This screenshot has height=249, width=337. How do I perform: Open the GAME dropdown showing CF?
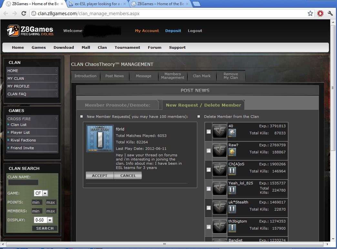[41, 193]
